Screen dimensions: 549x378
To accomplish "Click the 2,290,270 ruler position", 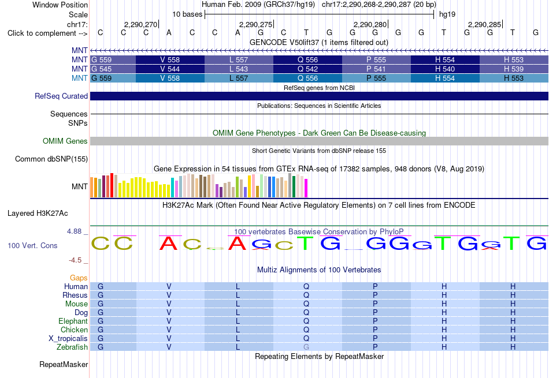I will tap(141, 24).
